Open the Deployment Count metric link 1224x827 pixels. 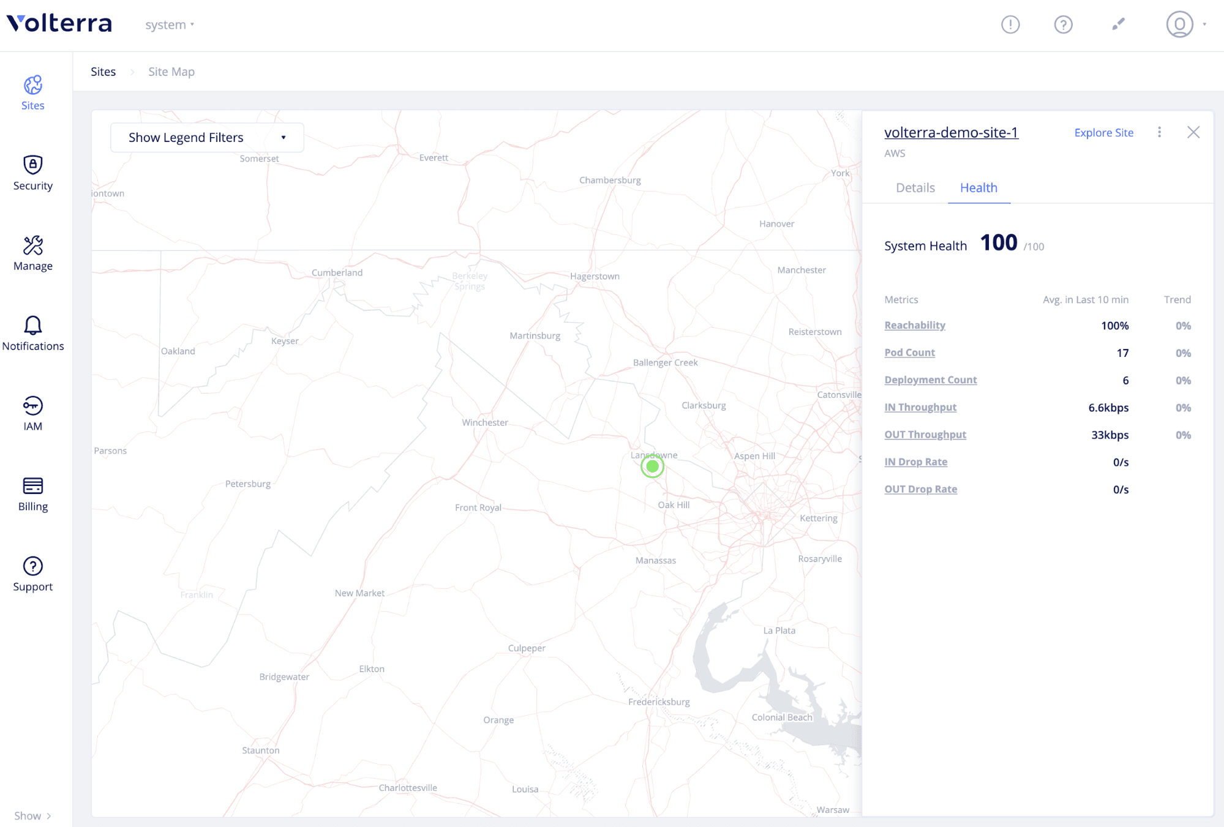[x=930, y=380]
